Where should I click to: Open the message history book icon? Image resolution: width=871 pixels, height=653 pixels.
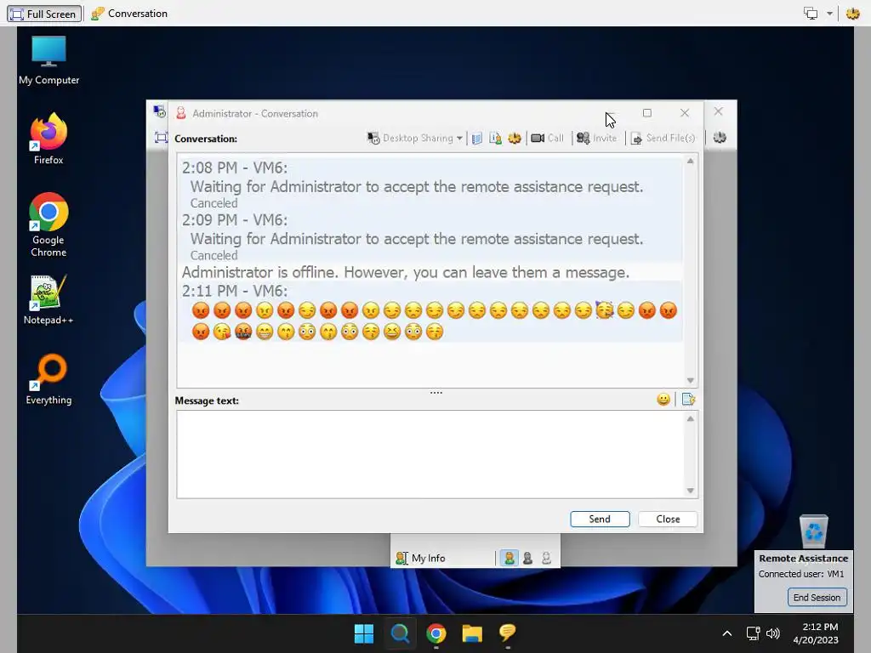point(476,139)
